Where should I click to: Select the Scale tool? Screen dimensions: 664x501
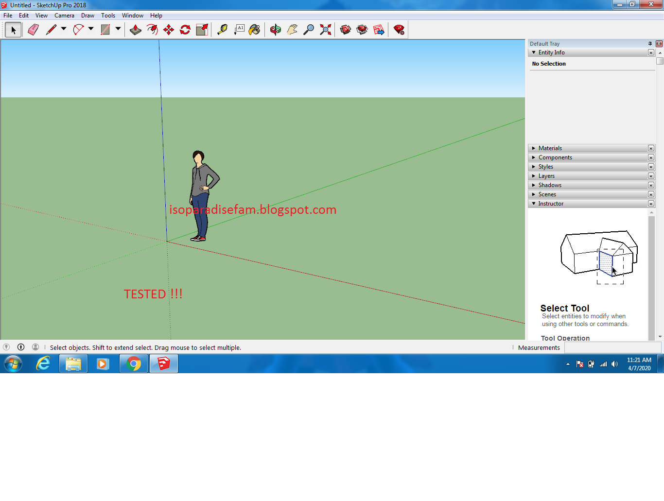tap(202, 30)
